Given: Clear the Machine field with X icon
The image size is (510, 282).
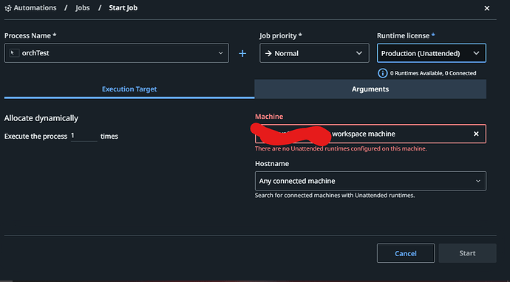Looking at the screenshot, I should [x=476, y=134].
